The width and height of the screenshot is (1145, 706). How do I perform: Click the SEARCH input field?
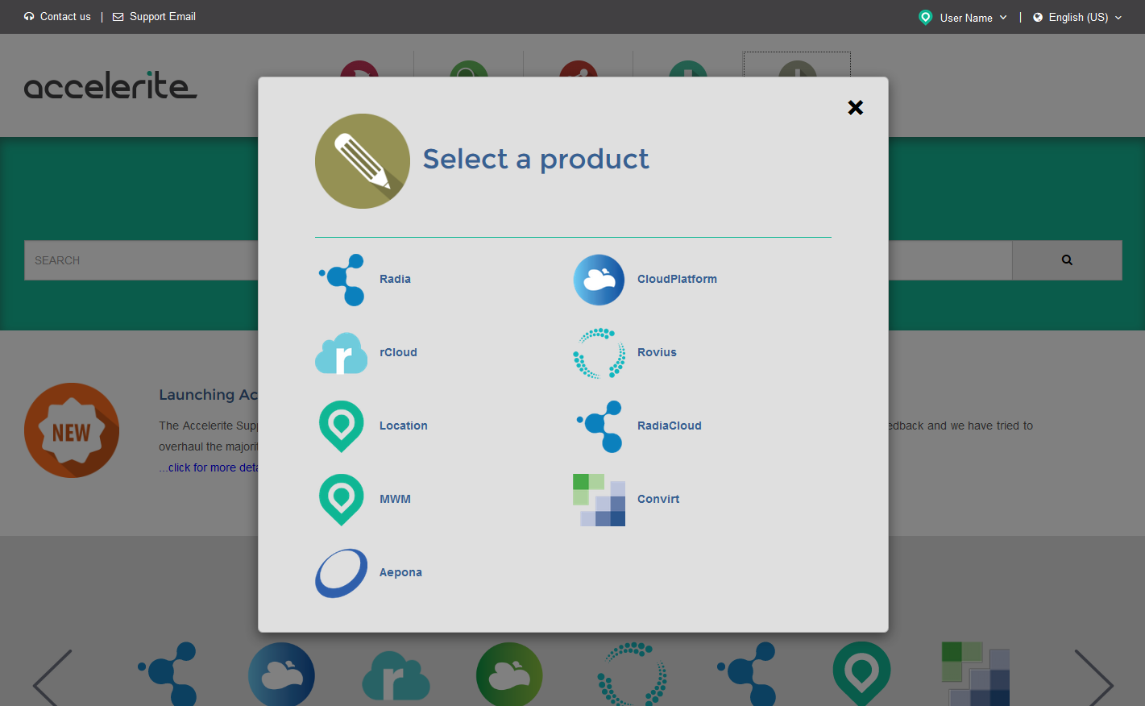click(141, 260)
